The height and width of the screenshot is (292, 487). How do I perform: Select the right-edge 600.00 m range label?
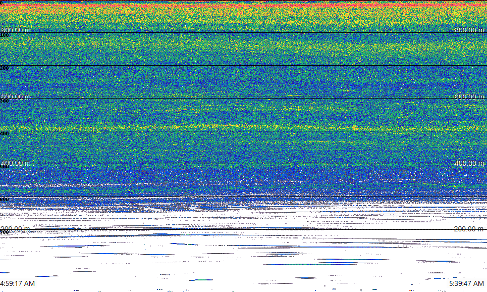coord(469,96)
